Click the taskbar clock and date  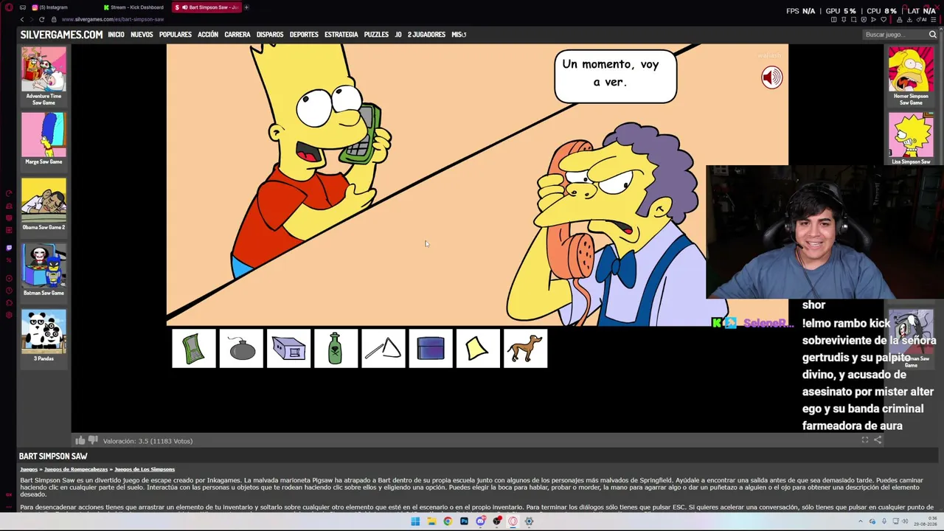[925, 521]
